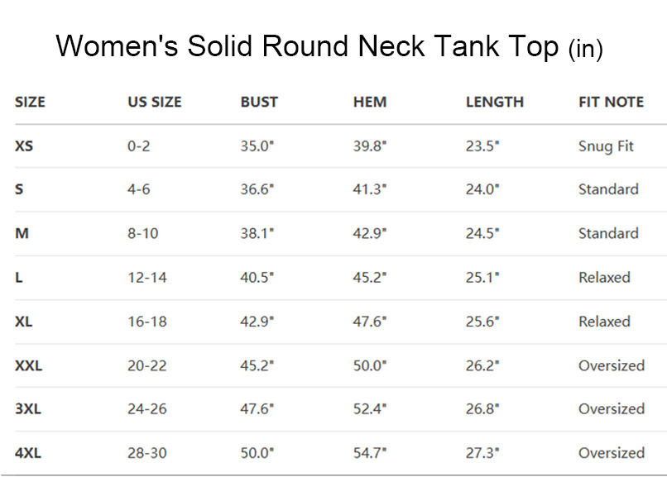Click the US SIZE column header

point(154,103)
